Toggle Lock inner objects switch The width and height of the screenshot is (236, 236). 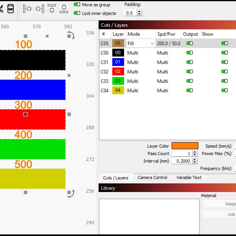coord(77,13)
